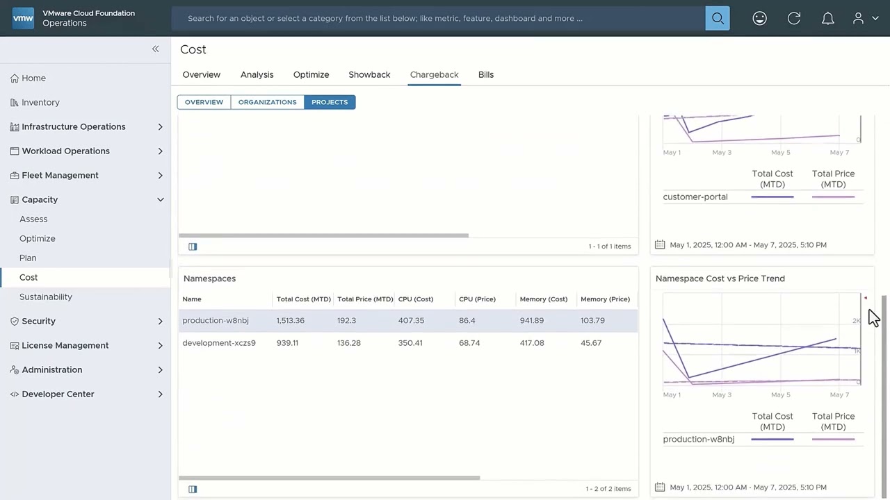Select the production-w8nbj namespace row
Screen dimensions: 890x500
tap(216, 321)
